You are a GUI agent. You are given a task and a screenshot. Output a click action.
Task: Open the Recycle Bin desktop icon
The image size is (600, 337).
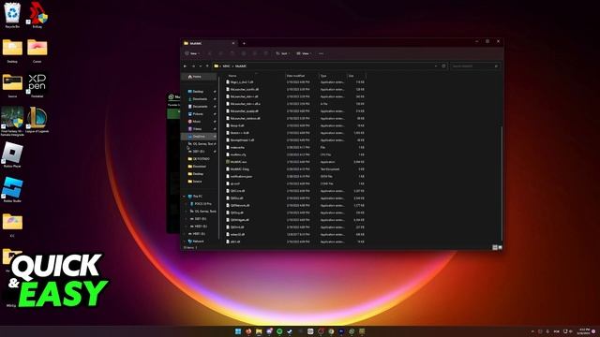tap(12, 15)
